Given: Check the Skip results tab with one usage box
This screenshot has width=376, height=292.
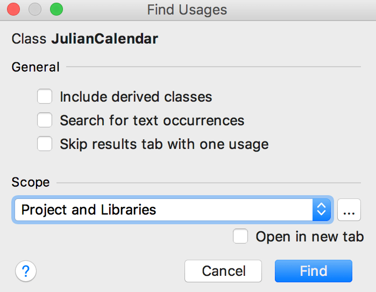Looking at the screenshot, I should [x=45, y=144].
